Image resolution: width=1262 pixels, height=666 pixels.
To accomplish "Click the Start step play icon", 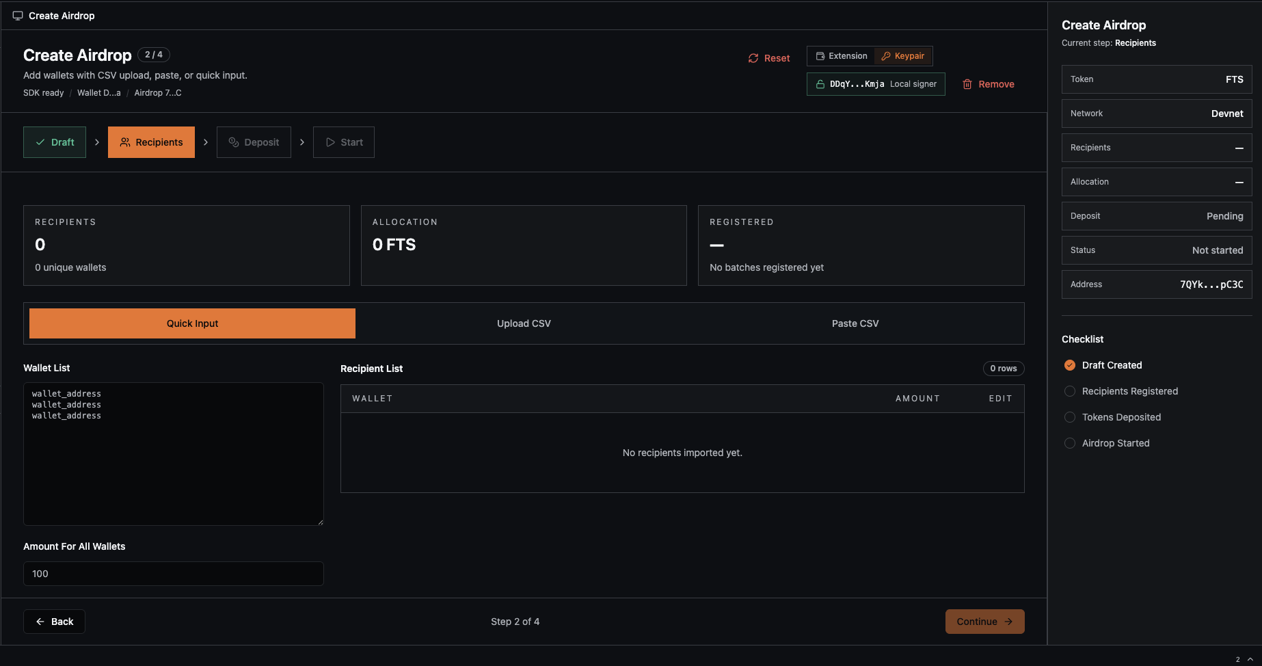I will pos(330,142).
